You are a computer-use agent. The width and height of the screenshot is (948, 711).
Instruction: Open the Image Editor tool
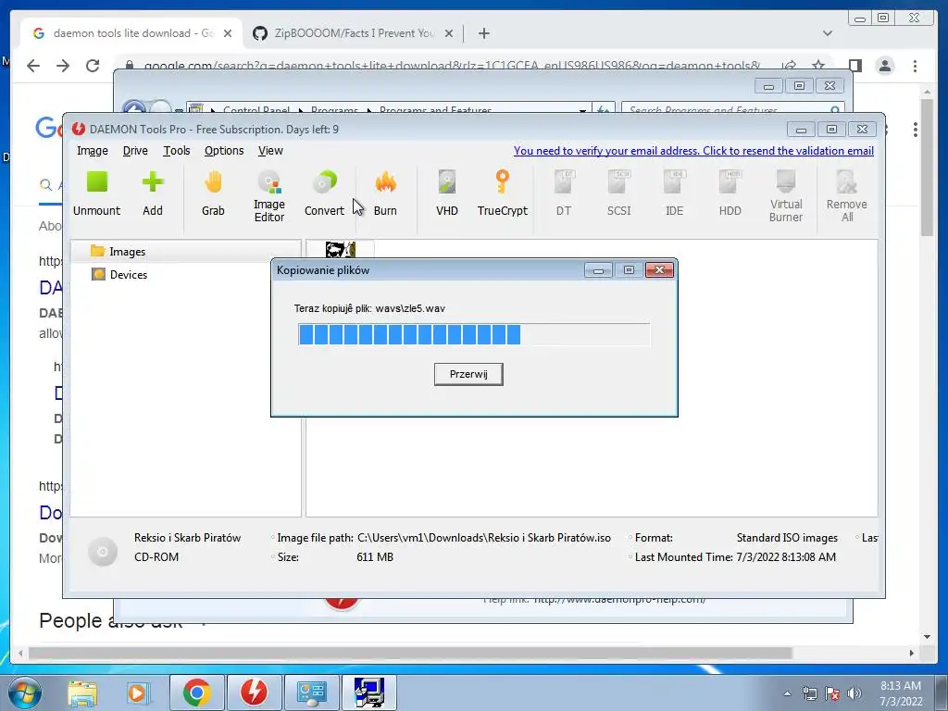(x=269, y=196)
